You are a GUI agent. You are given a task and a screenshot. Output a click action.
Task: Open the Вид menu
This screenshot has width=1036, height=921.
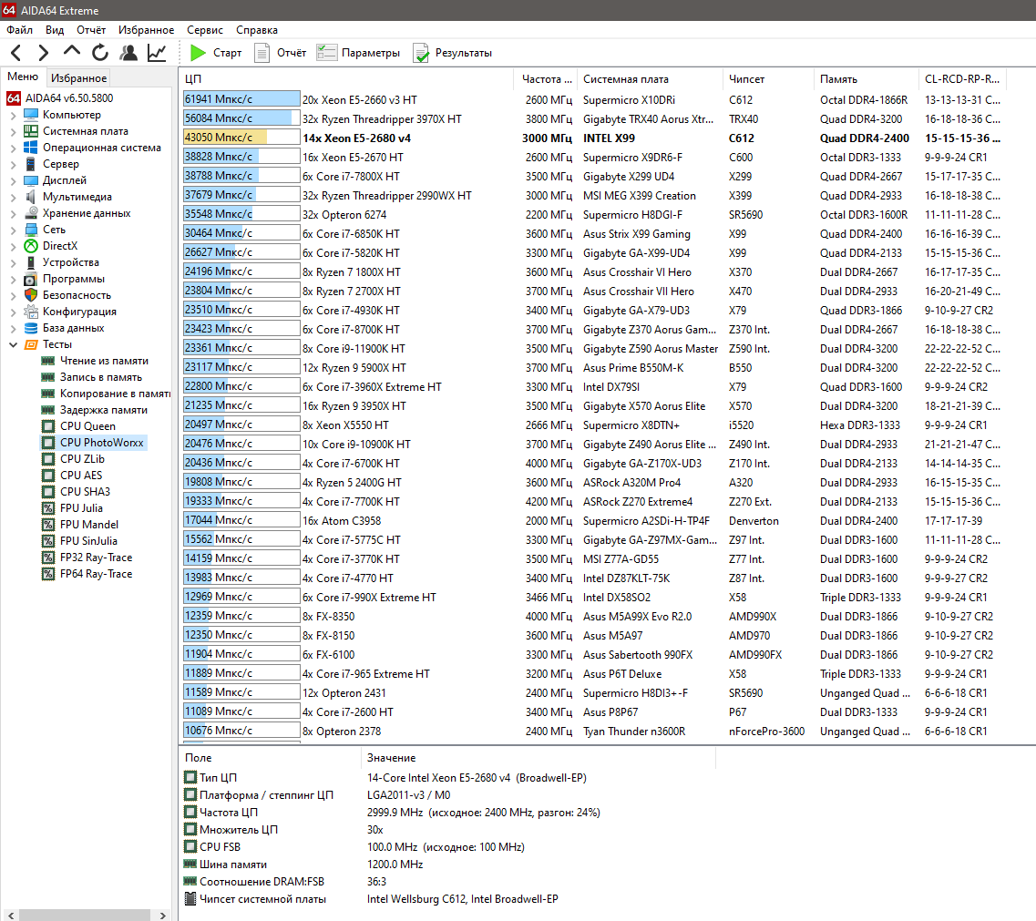(55, 30)
